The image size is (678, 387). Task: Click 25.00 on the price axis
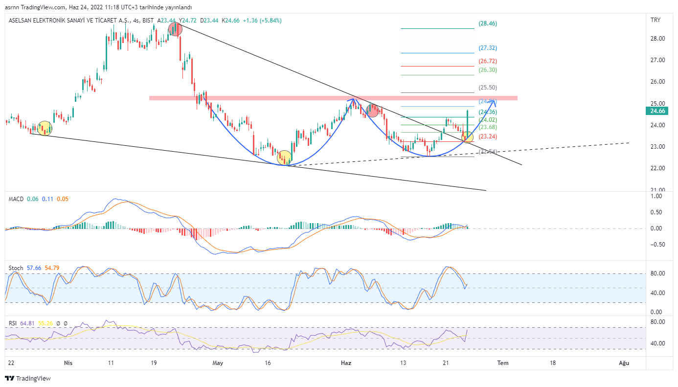pyautogui.click(x=657, y=104)
